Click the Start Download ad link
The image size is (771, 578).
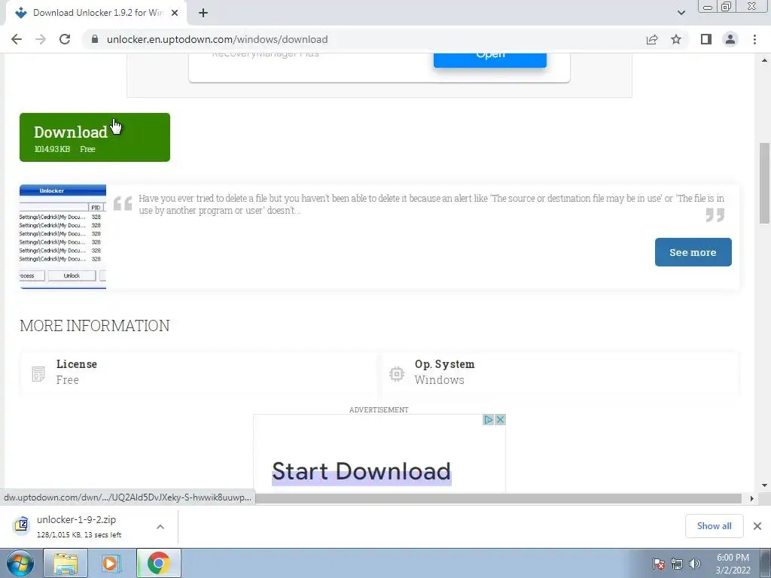pos(361,471)
